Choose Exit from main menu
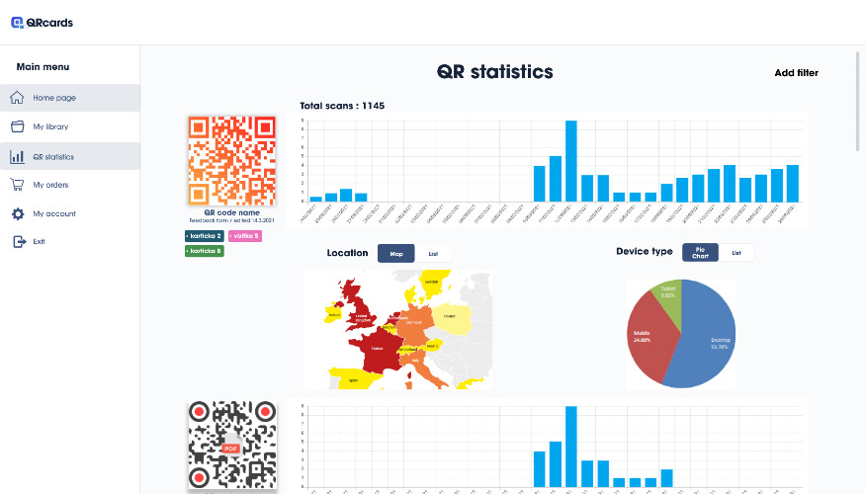Viewport: 865px width, 494px height. (70, 241)
